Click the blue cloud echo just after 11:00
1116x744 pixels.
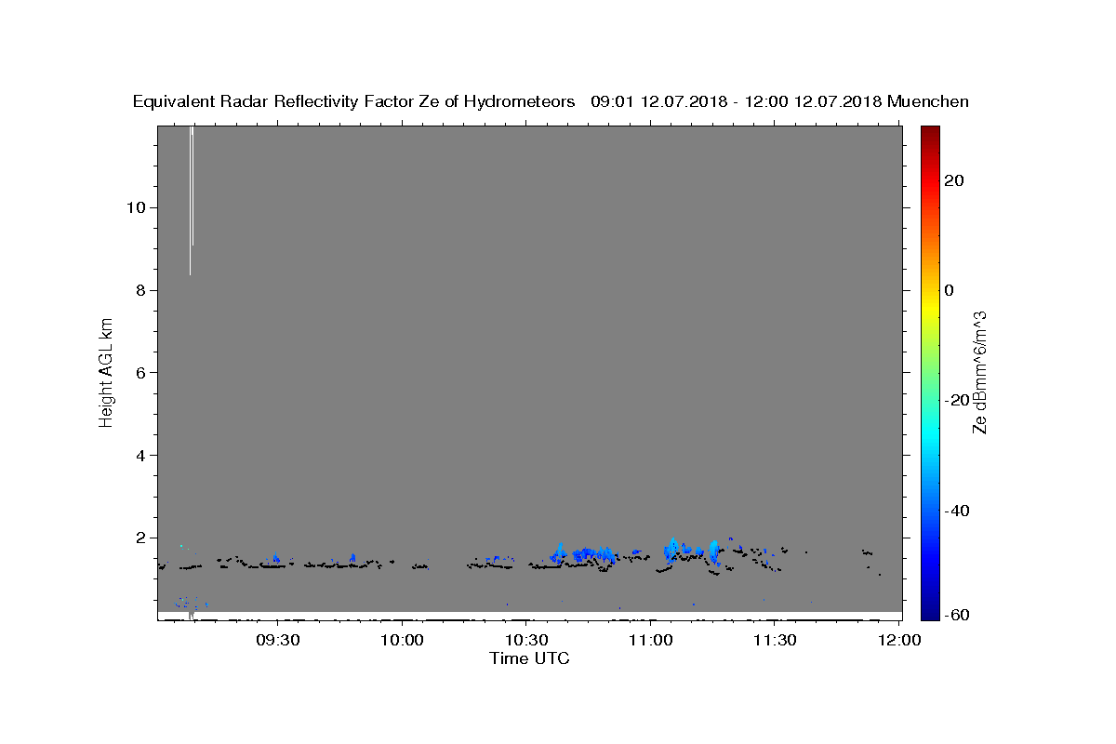point(672,550)
